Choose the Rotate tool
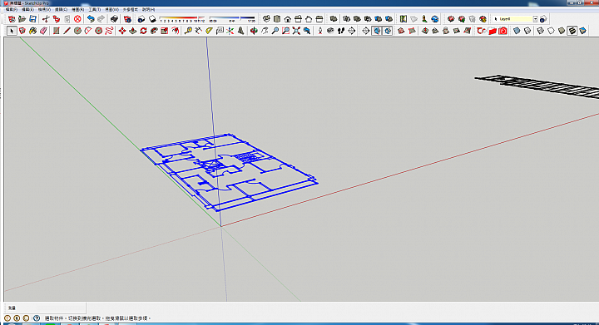The width and height of the screenshot is (599, 325). click(144, 31)
